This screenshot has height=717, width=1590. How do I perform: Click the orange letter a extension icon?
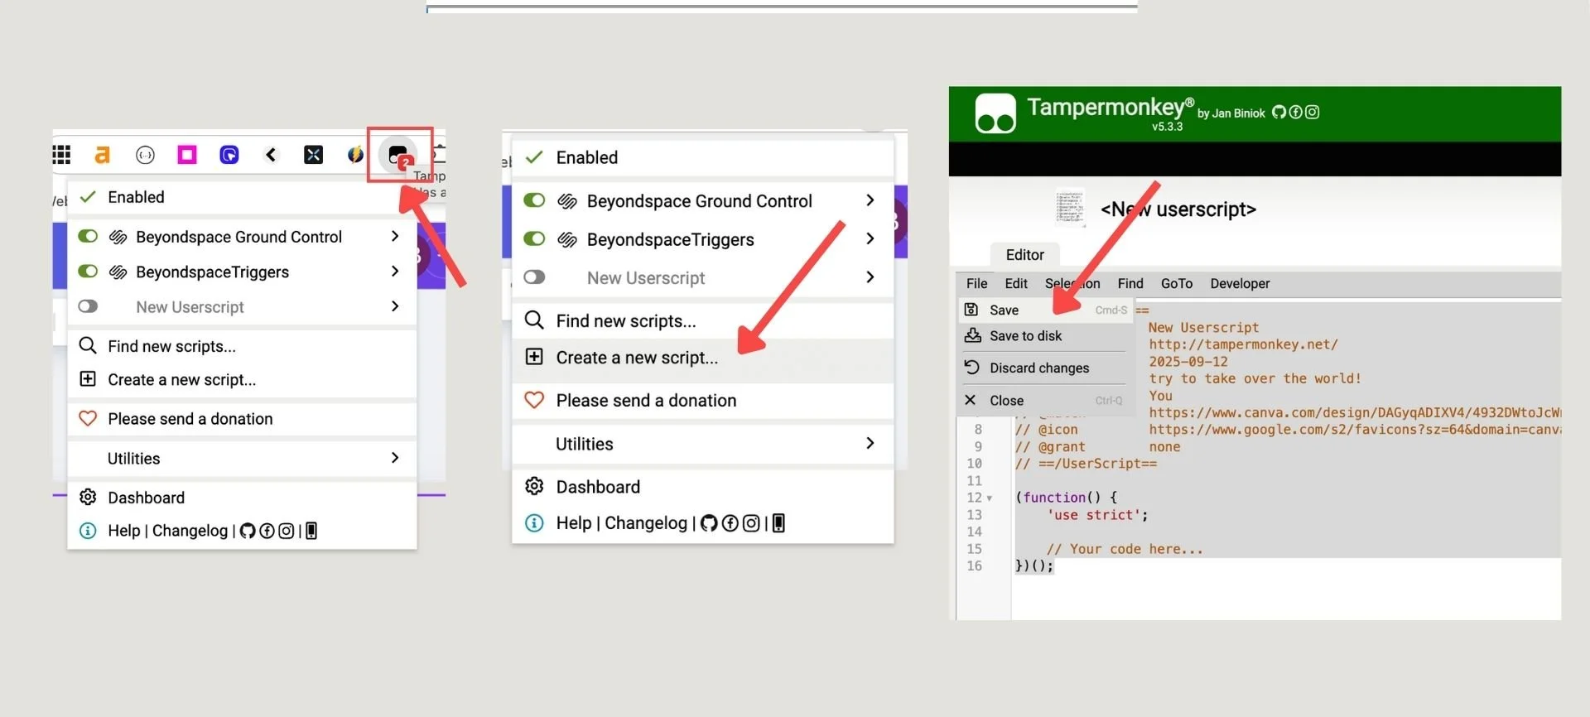[x=102, y=155]
